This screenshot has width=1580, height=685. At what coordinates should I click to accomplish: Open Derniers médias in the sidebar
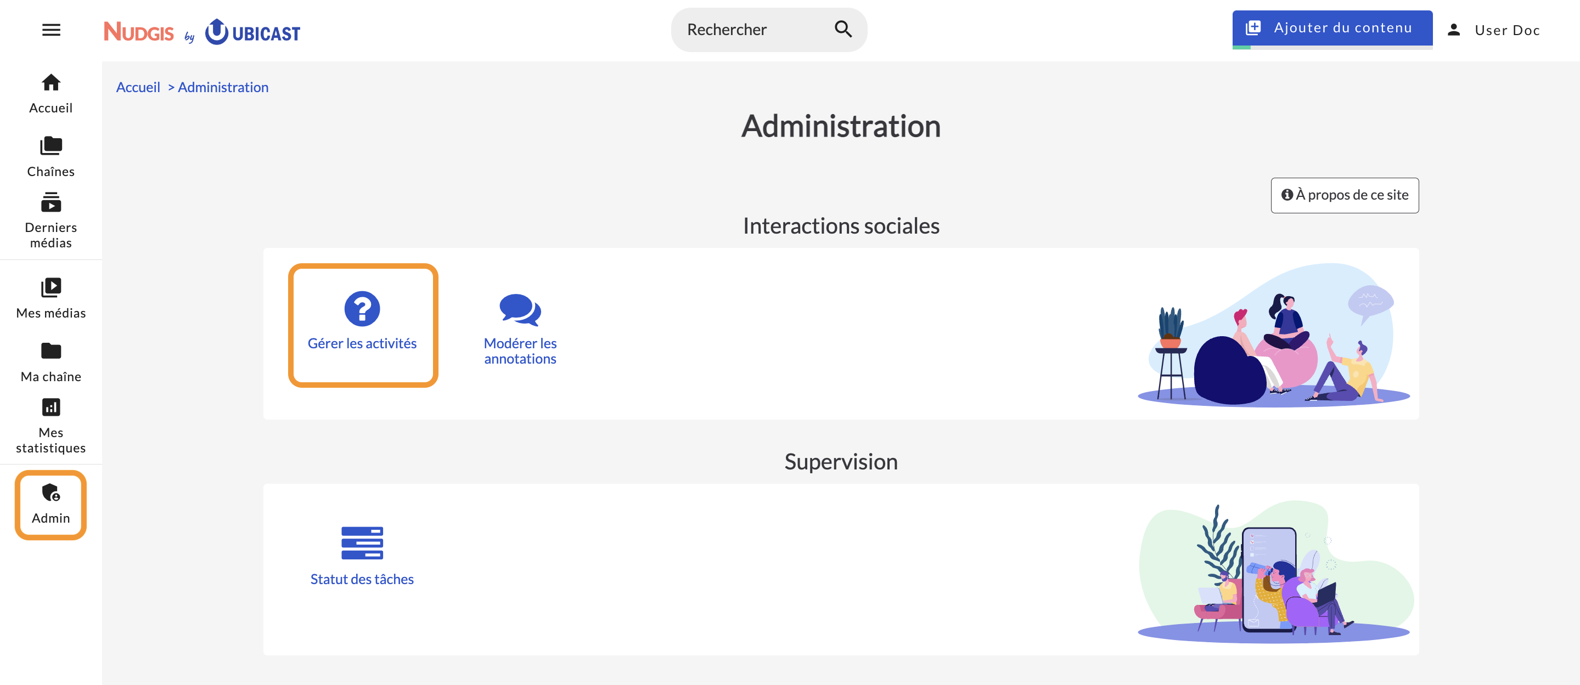pos(51,221)
